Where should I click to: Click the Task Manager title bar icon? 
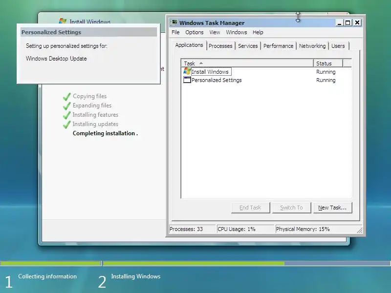click(x=174, y=22)
